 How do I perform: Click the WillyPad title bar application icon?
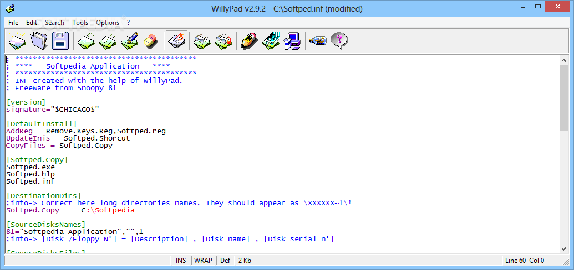[x=11, y=8]
